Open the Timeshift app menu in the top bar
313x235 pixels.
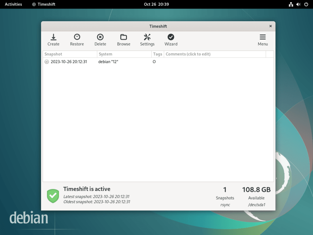(x=43, y=4)
